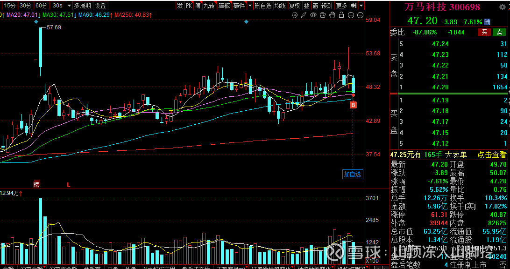510x269 pixels.
Task: Click the right blue diamond event marker
Action: 246,22
